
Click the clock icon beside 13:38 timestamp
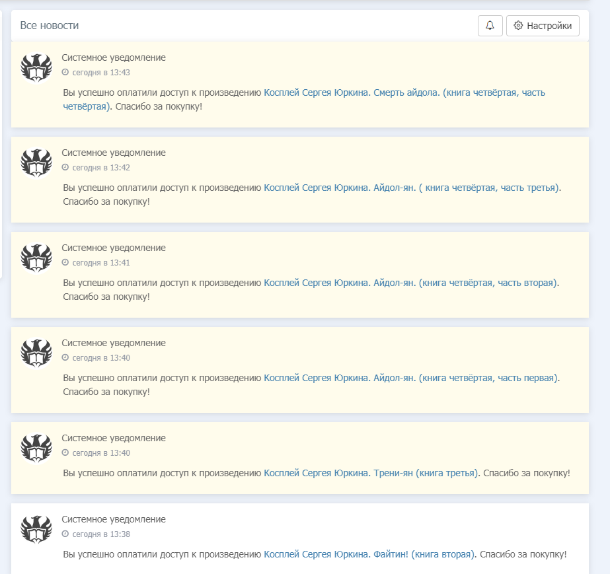tap(65, 534)
